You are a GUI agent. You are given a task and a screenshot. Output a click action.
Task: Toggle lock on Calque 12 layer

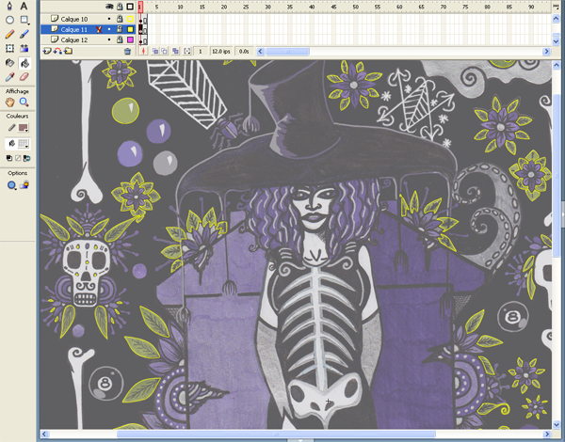(x=120, y=40)
